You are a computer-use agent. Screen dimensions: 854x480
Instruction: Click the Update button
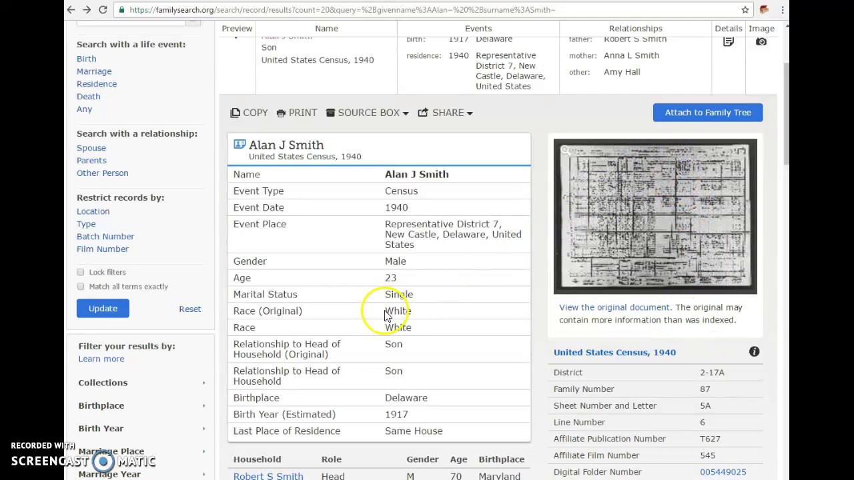pos(103,309)
